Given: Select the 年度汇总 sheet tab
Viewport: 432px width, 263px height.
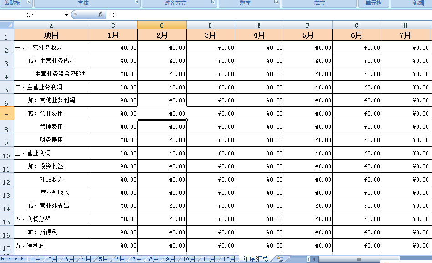Looking at the screenshot, I should 255,259.
